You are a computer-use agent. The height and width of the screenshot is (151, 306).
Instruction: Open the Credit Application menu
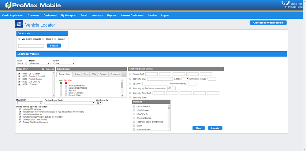[13, 15]
